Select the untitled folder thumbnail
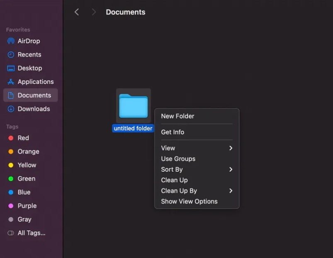333x258 pixels. point(133,106)
